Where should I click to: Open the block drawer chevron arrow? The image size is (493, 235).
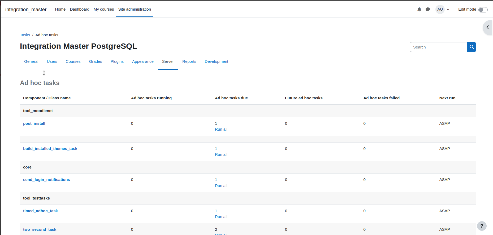point(488,27)
